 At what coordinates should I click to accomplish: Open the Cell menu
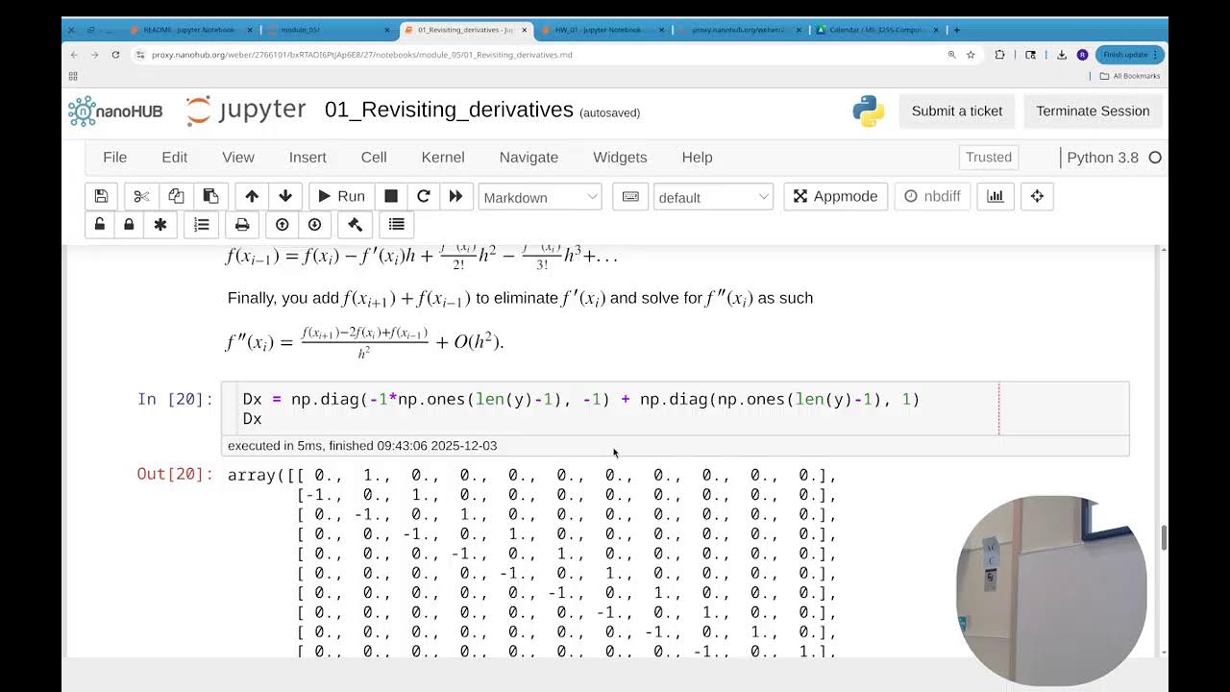[374, 157]
